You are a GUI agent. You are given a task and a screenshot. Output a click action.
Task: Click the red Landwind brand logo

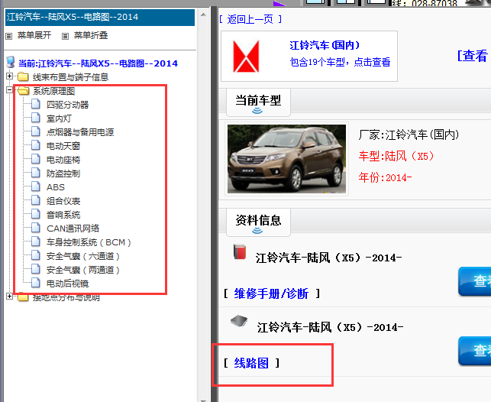coord(246,57)
